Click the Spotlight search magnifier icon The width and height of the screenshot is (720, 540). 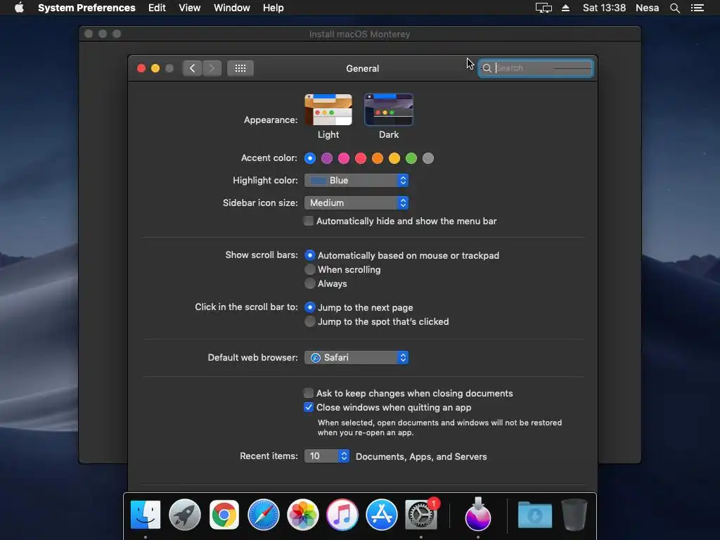point(674,8)
